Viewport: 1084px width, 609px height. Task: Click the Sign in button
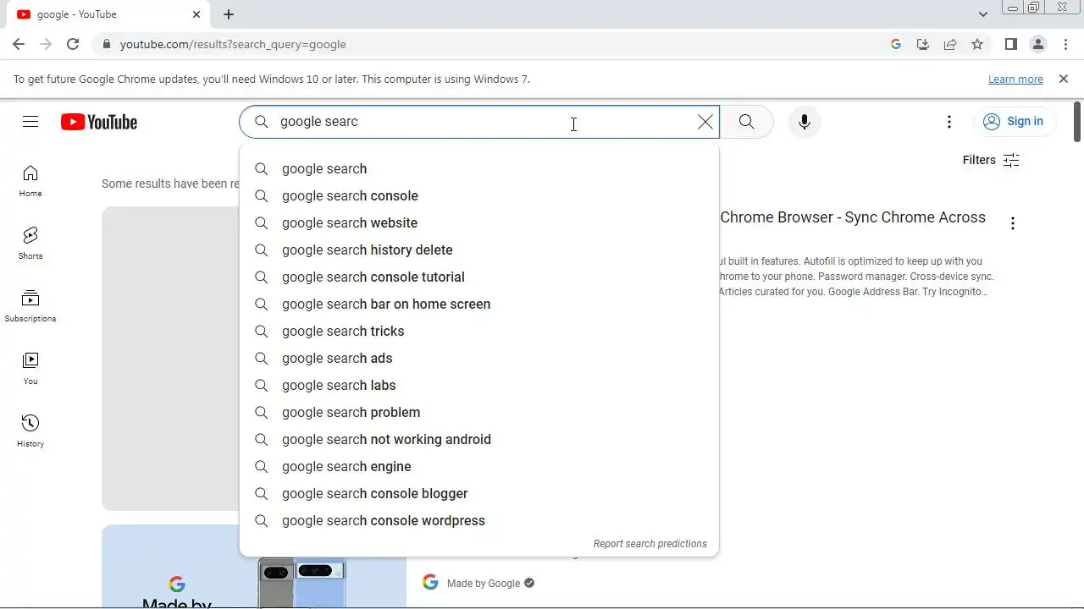pos(1014,122)
